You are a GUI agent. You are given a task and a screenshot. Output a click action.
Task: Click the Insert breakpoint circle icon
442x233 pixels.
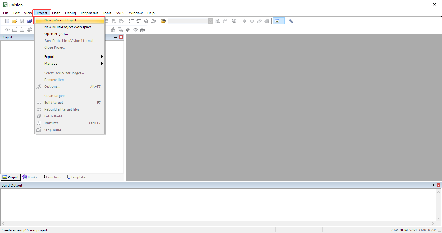245,21
